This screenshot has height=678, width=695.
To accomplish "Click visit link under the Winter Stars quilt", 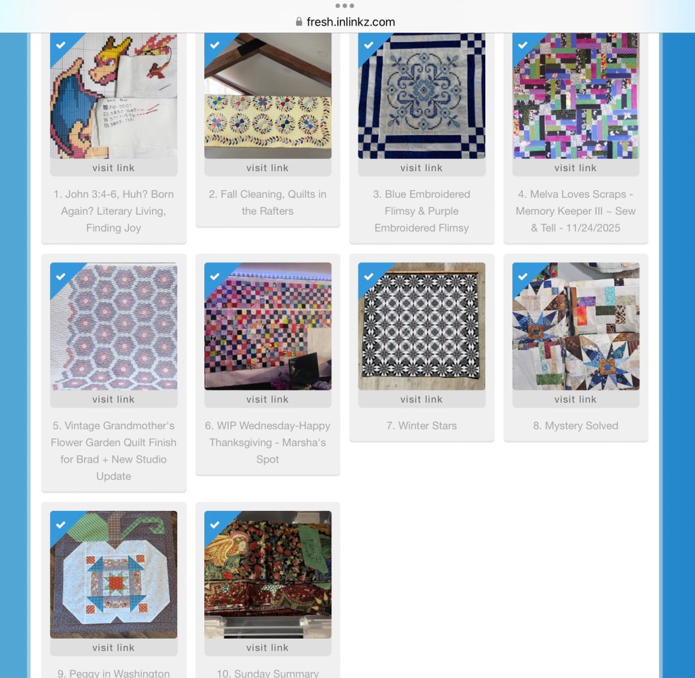I will pos(421,399).
